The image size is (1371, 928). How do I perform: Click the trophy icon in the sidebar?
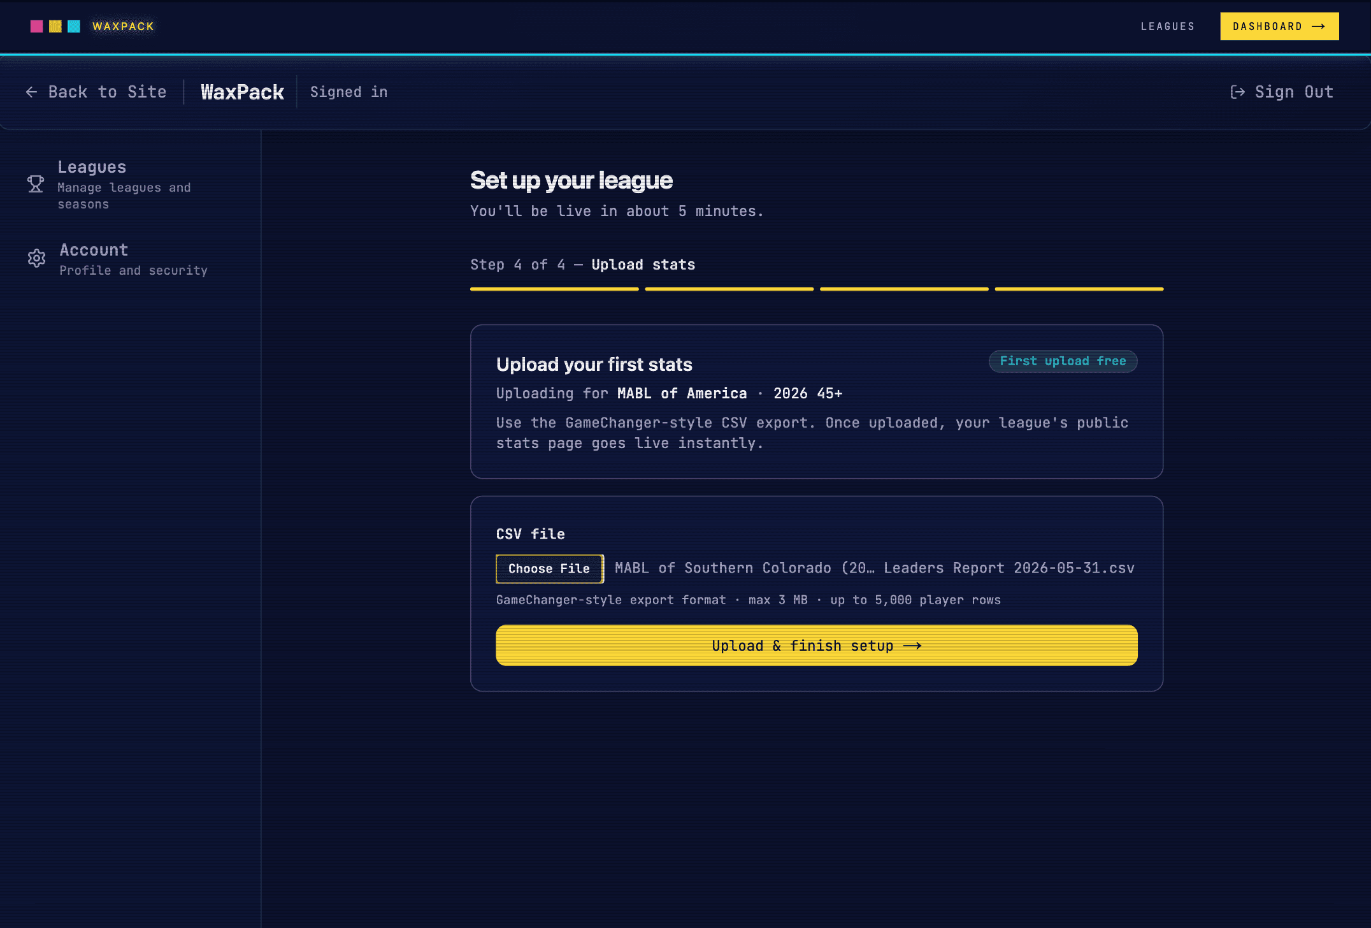click(x=36, y=184)
